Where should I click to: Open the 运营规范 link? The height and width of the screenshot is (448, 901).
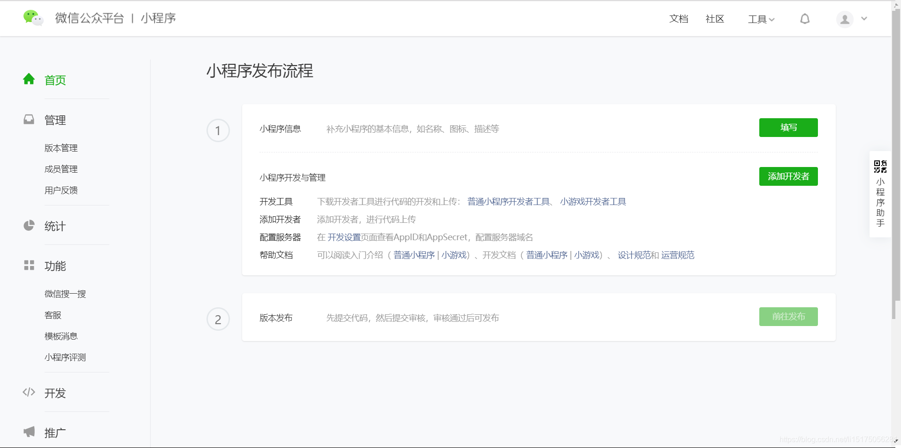(678, 255)
